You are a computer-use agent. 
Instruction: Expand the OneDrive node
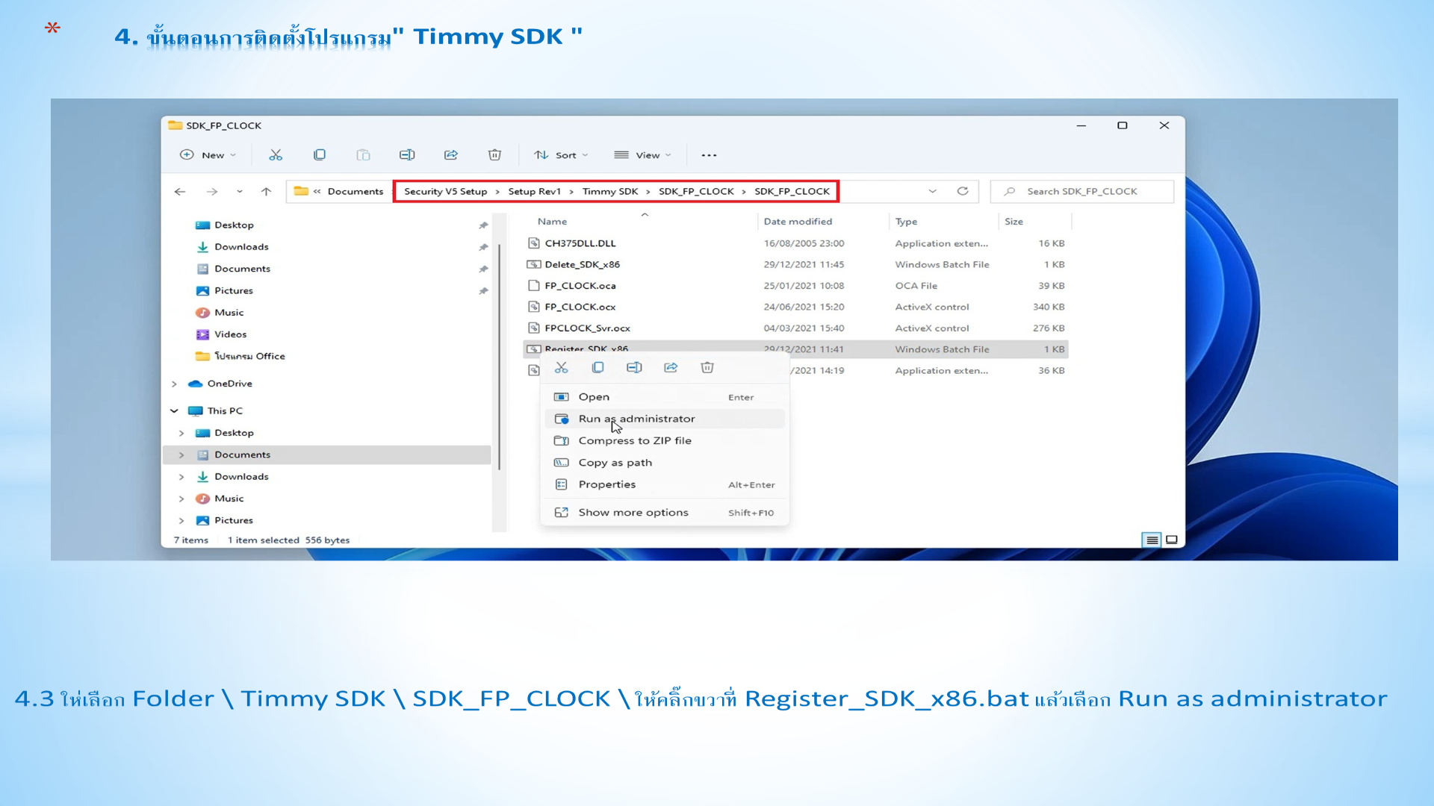174,384
